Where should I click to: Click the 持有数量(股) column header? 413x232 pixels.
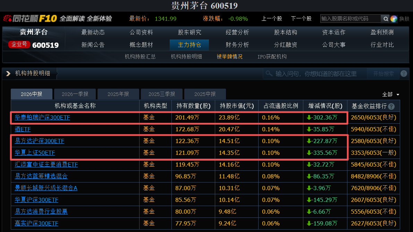coord(193,106)
